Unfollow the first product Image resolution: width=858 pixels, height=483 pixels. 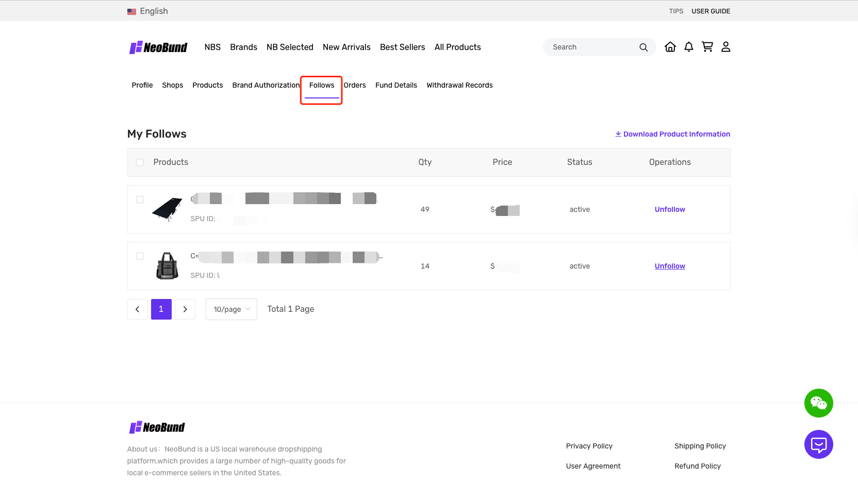coord(669,209)
